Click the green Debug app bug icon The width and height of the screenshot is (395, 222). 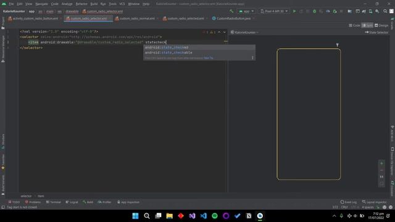314,11
